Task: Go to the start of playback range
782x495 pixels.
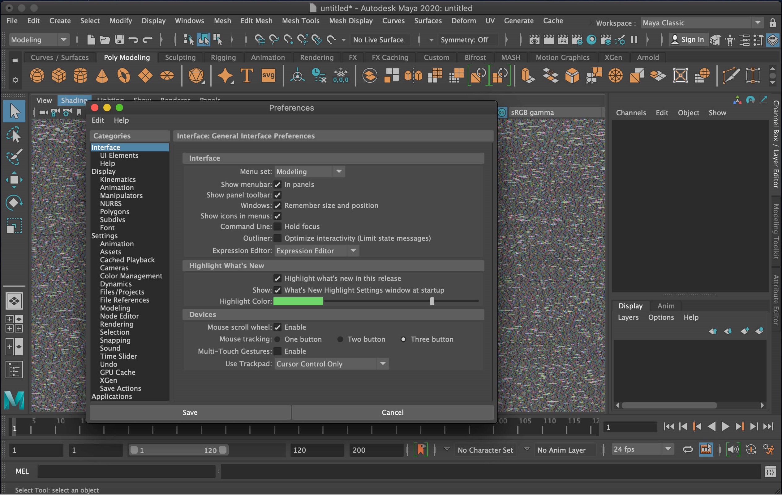Action: [x=669, y=426]
